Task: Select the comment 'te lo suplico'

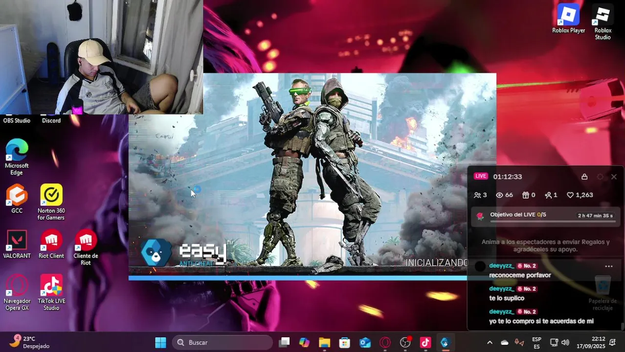Action: (506, 298)
